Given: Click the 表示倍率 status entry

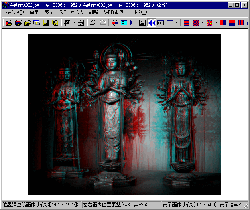Looking at the screenshot, I should click(x=231, y=205).
